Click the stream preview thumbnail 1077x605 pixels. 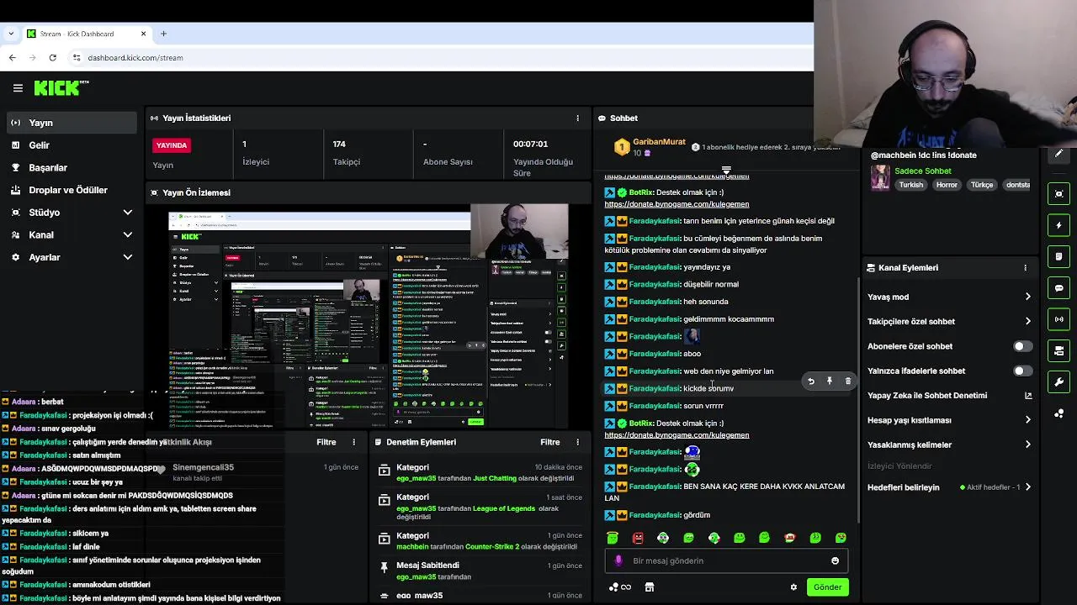click(369, 316)
